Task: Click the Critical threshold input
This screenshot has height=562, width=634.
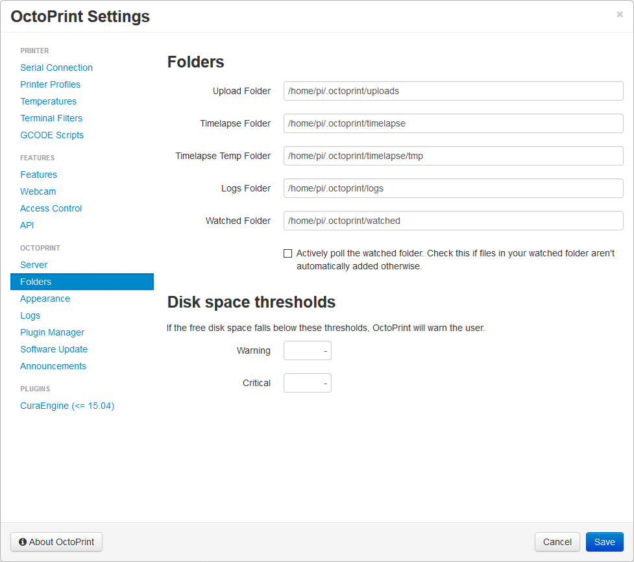Action: coord(308,383)
